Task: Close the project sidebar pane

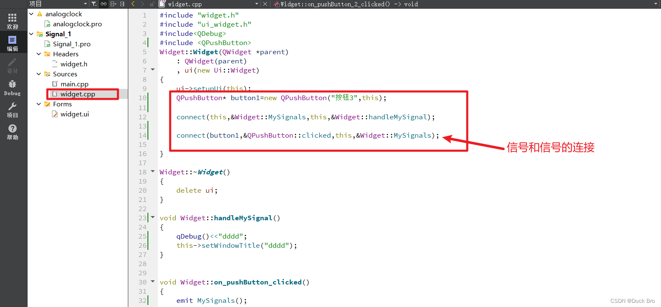Action: coord(122,4)
